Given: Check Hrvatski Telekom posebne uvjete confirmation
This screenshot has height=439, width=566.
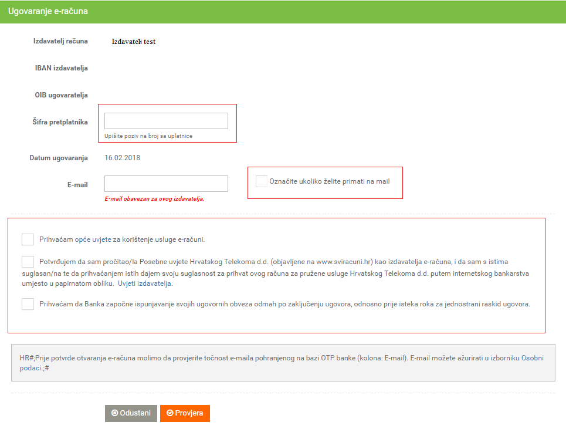Looking at the screenshot, I should (28, 262).
